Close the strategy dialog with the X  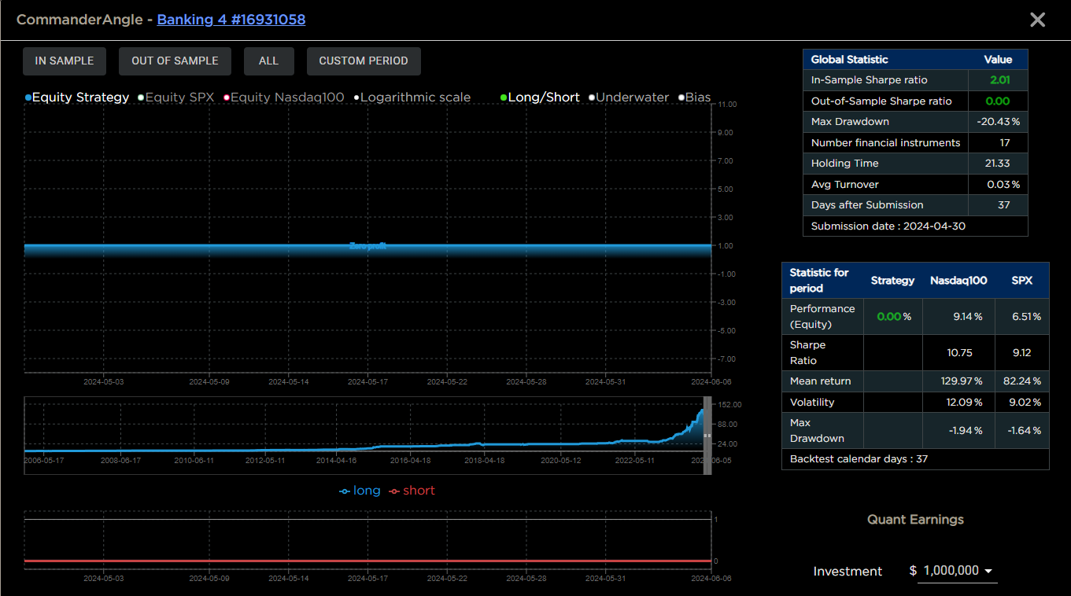tap(1037, 20)
